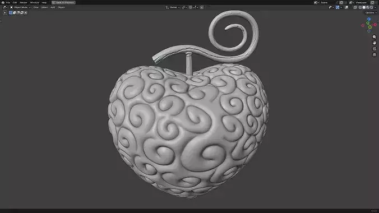Toggle the snapping magnet
The height and width of the screenshot is (213, 379).
(191, 7)
